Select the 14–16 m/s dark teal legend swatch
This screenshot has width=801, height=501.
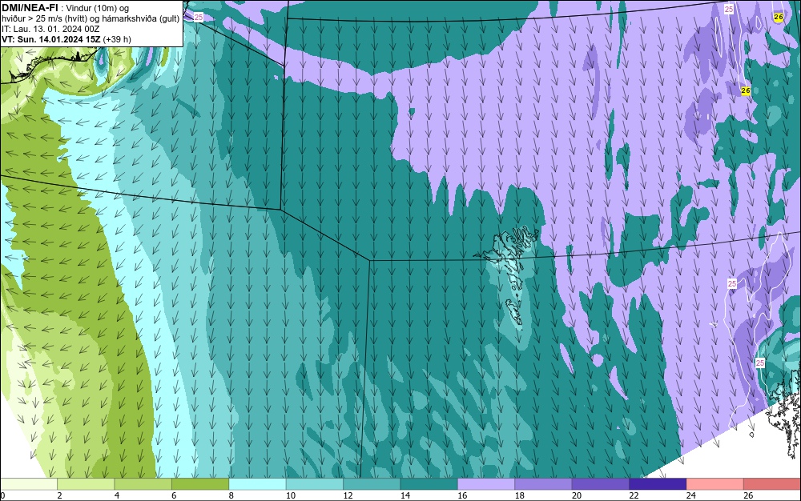tap(429, 484)
